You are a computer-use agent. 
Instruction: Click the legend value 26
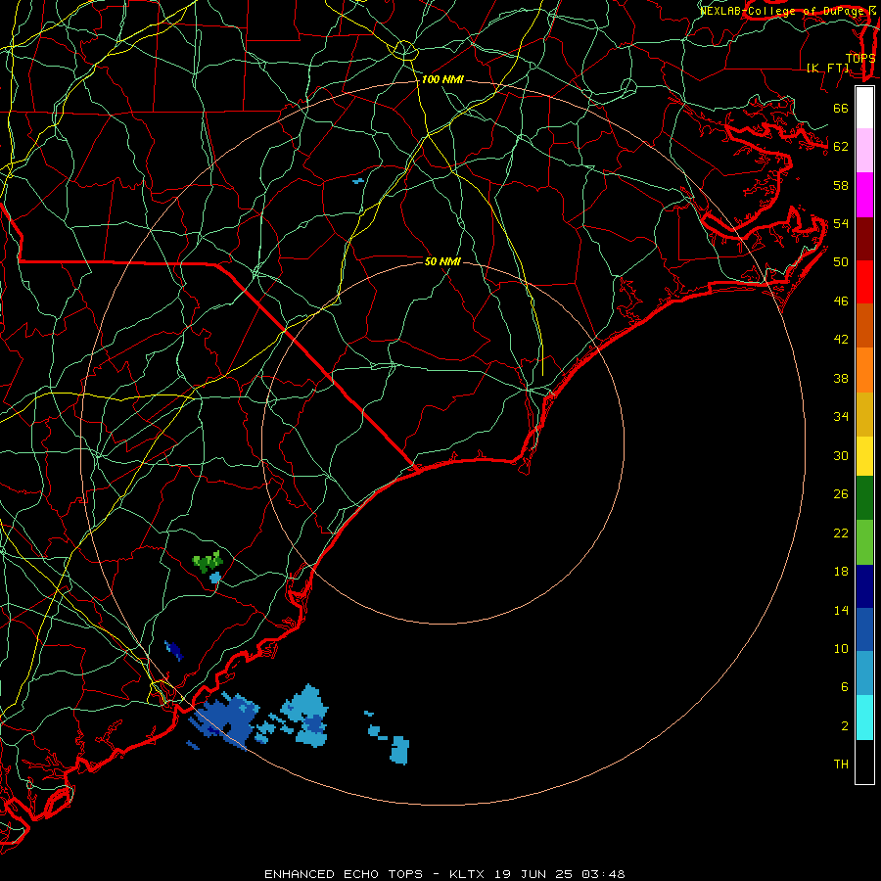[x=841, y=494]
